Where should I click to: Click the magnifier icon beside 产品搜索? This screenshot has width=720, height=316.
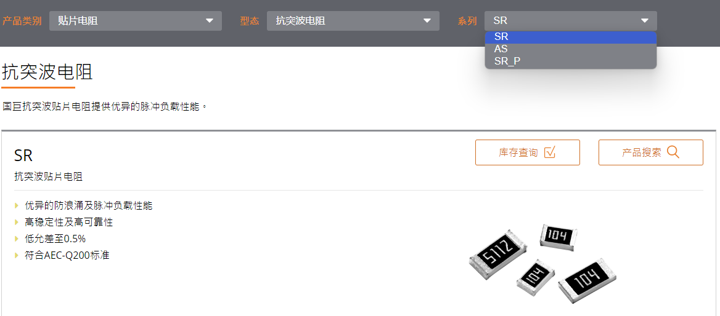(x=673, y=152)
